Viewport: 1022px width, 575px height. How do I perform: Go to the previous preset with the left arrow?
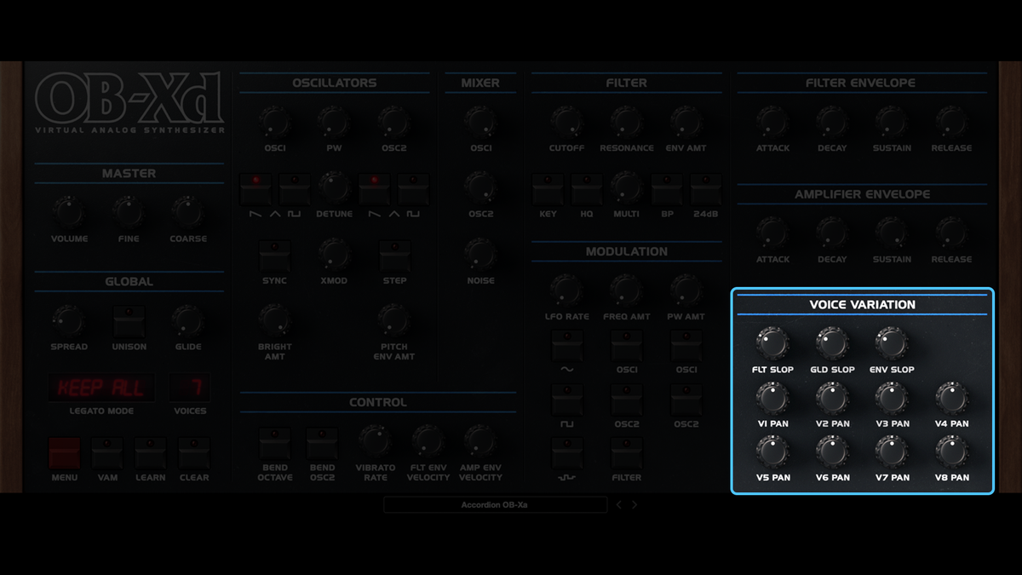[x=618, y=504]
